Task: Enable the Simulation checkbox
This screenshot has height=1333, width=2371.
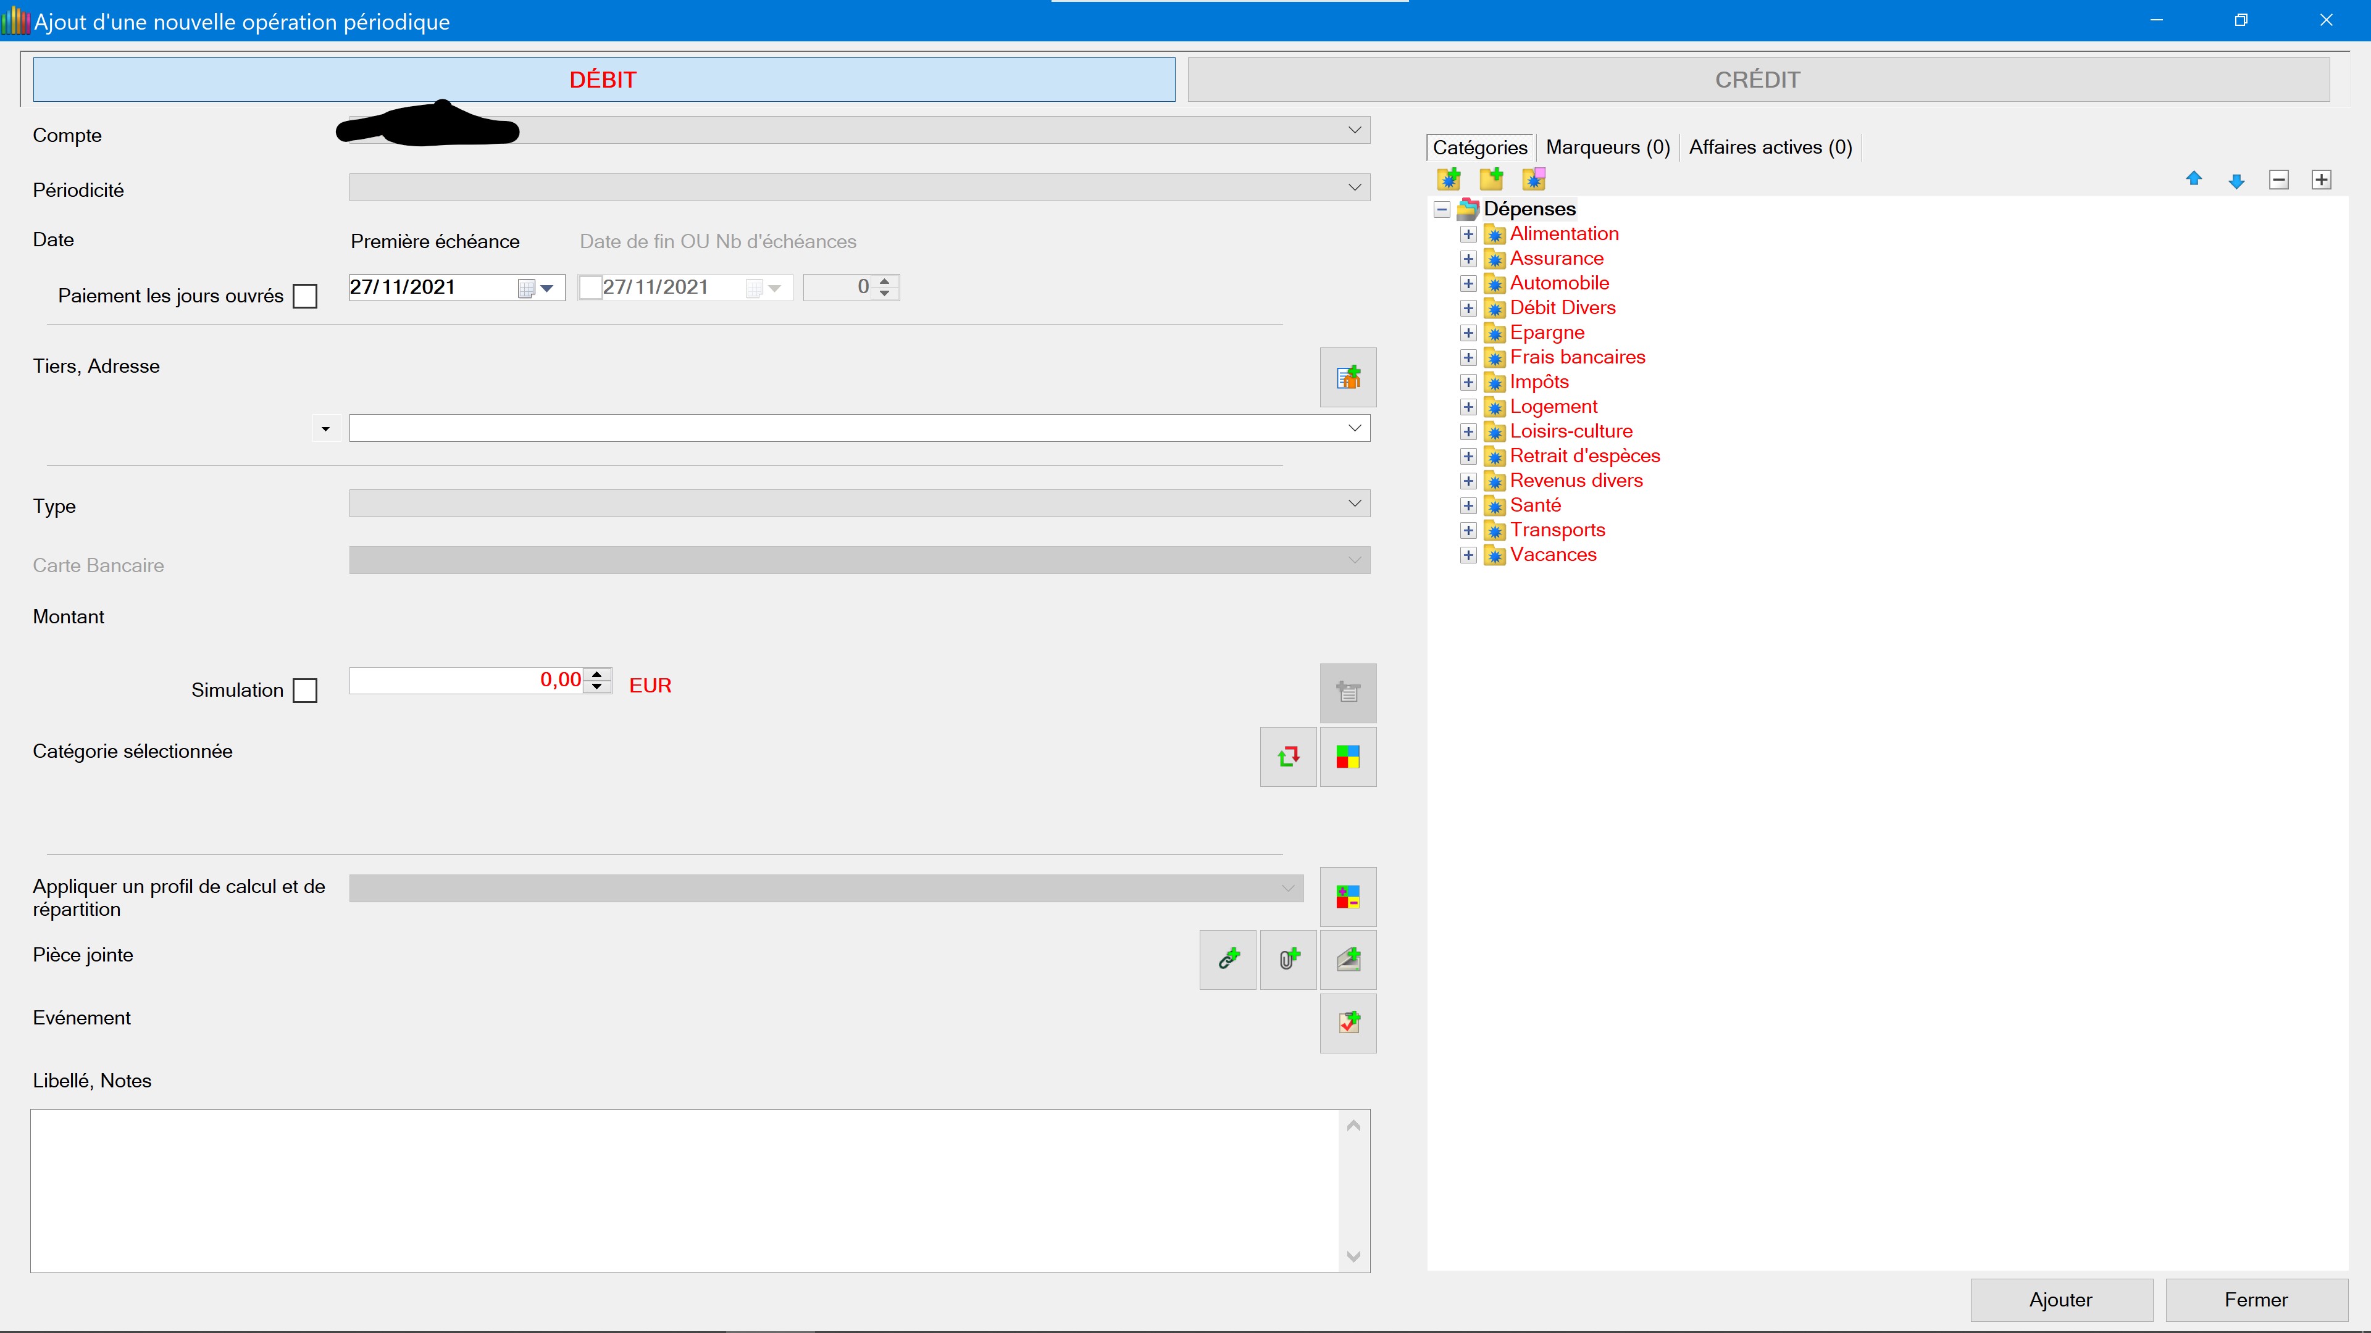Action: pyautogui.click(x=304, y=691)
